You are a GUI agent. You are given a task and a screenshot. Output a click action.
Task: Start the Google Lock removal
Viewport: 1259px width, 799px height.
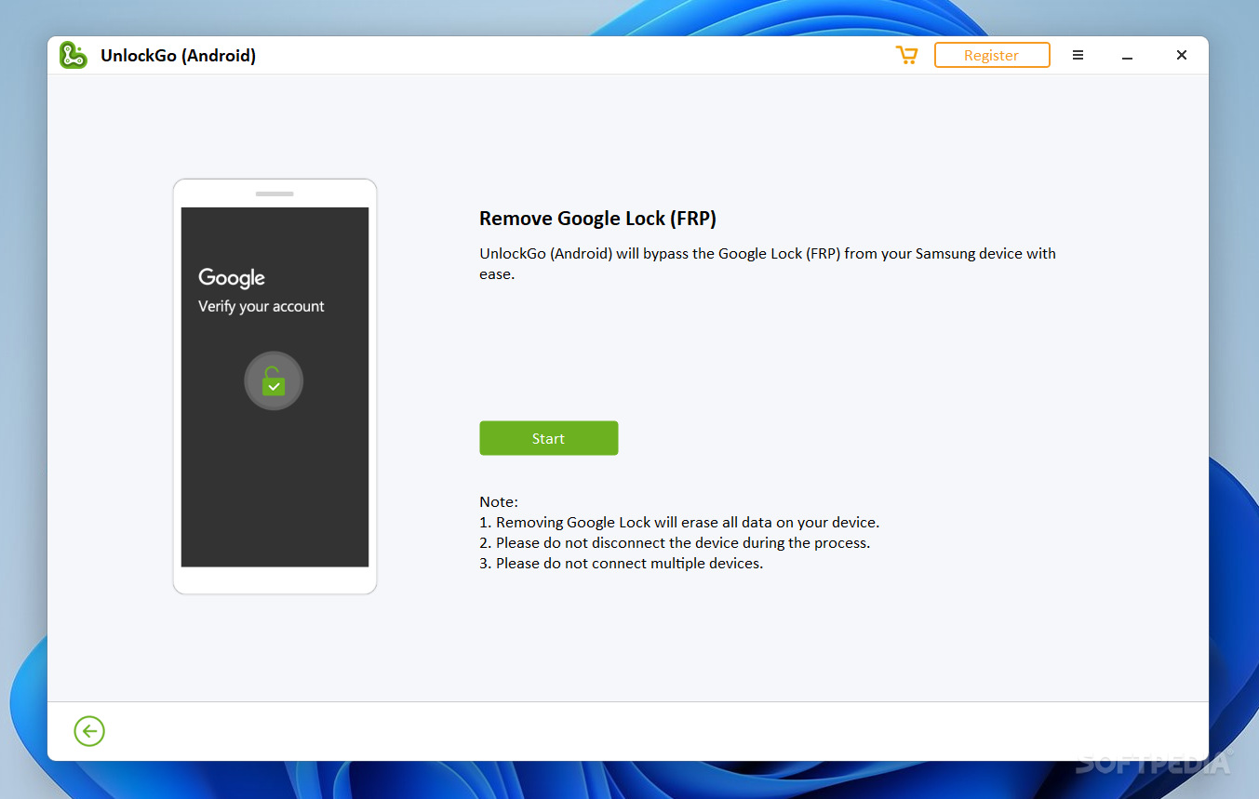click(x=549, y=438)
